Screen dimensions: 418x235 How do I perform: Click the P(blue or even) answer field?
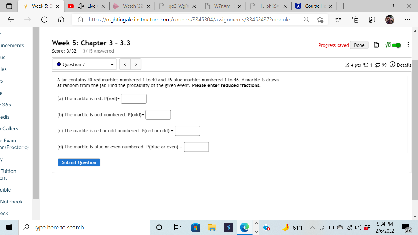tap(196, 147)
